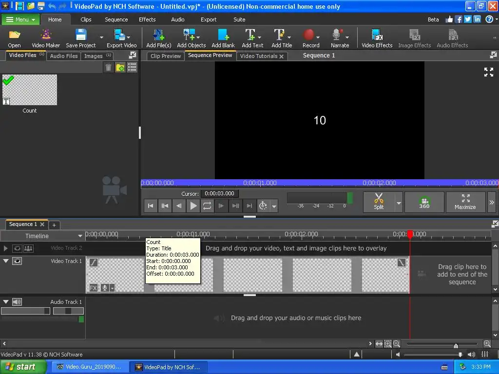The image size is (499, 374).
Task: Open the Export ribbon tab
Action: tap(209, 19)
